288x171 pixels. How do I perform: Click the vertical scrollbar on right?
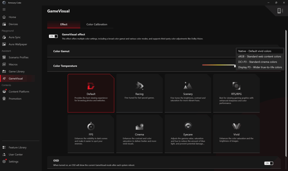[286, 93]
